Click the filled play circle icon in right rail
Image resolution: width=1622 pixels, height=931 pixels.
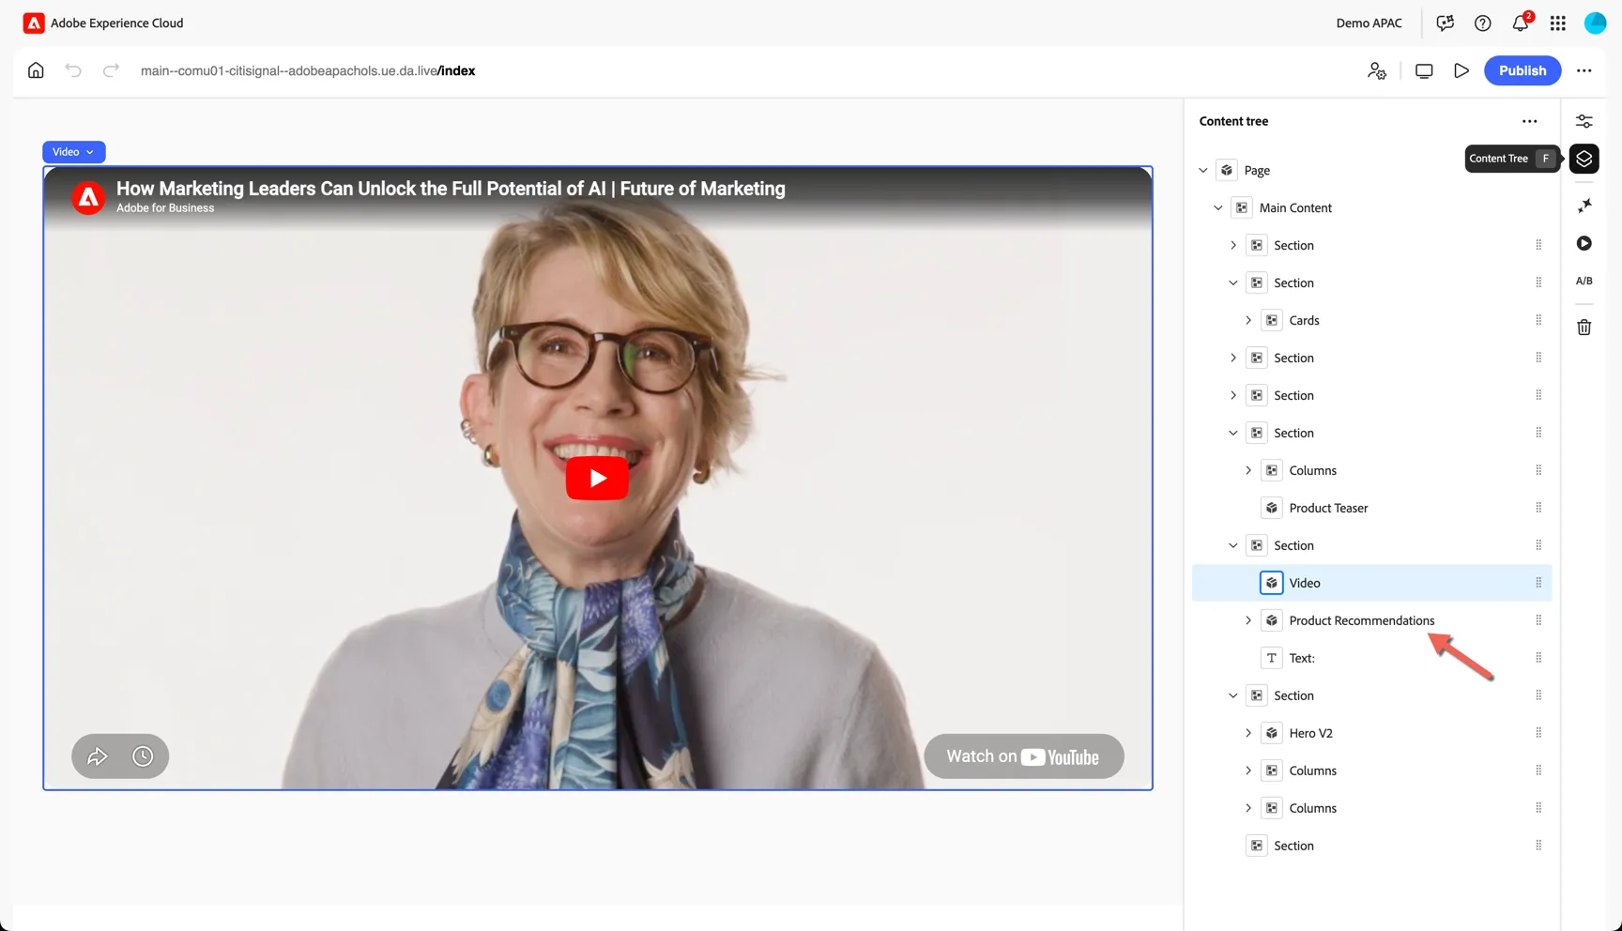1584,243
